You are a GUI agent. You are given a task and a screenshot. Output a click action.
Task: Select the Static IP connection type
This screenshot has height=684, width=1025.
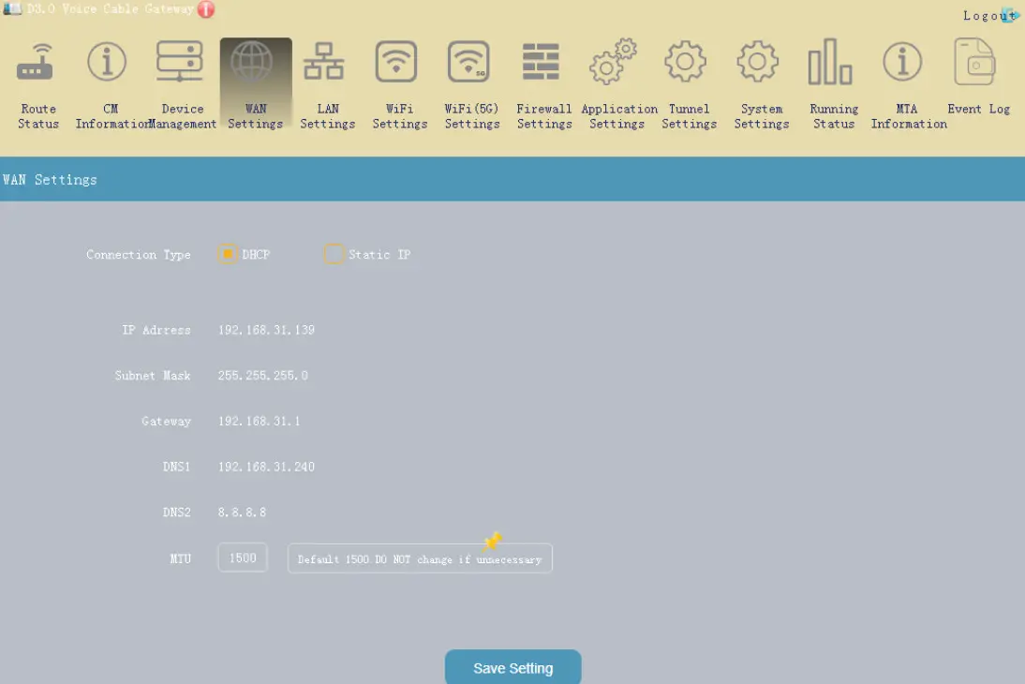click(x=334, y=254)
